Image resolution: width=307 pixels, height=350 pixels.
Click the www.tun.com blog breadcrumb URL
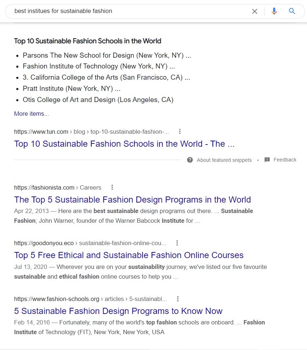[x=91, y=132]
